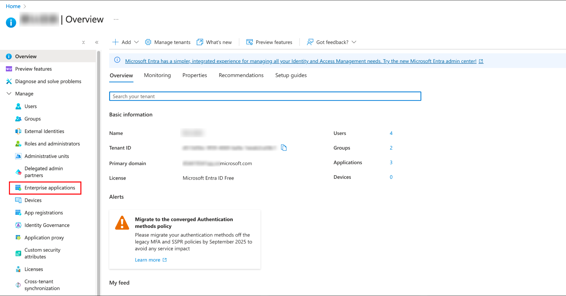Open the Groups count link showing 2
The height and width of the screenshot is (296, 566).
(391, 148)
